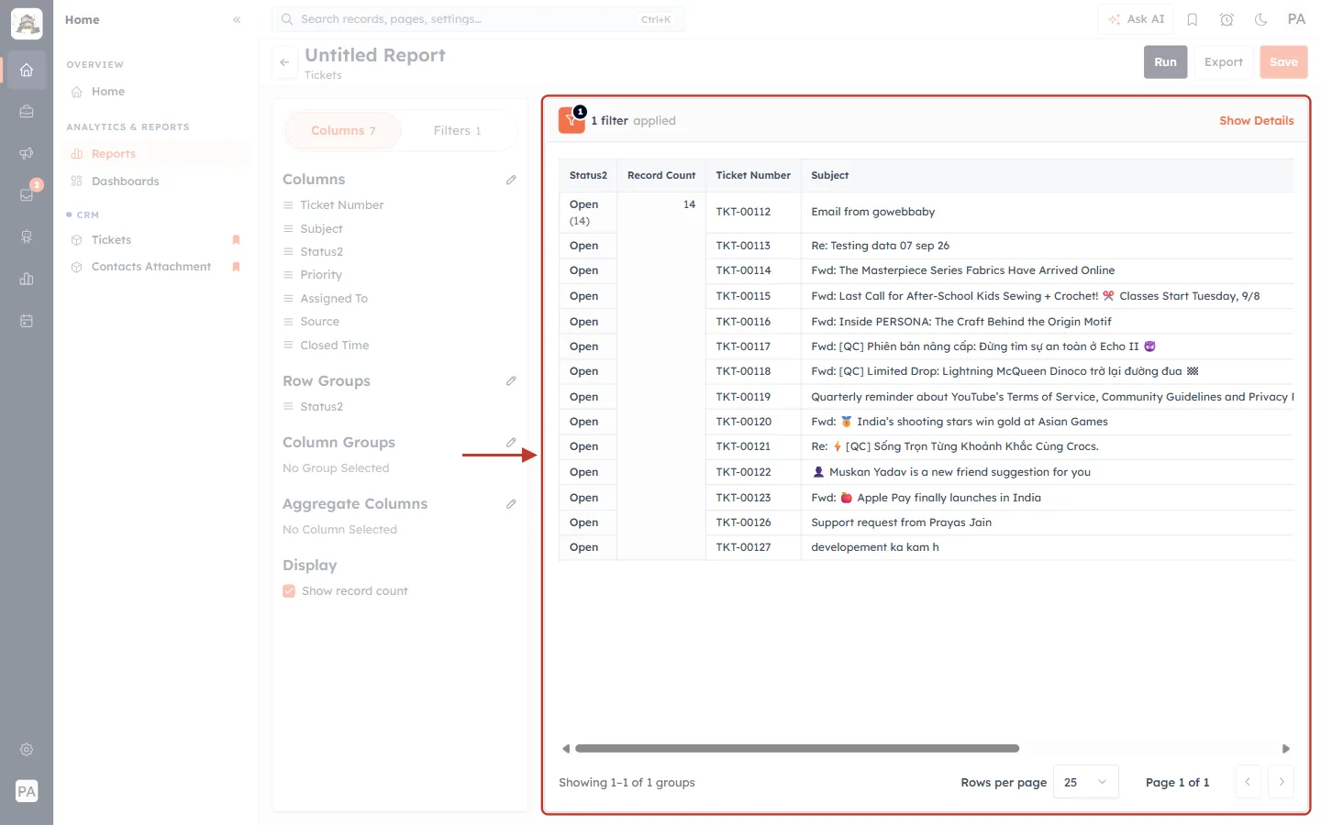Click the bookmark icon beside Tickets

pos(236,240)
